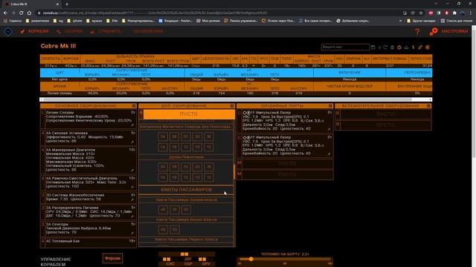Screen dimensions: 476x267
Task: Click wrench icon on 3A Сенсоры
Action: 132,233
